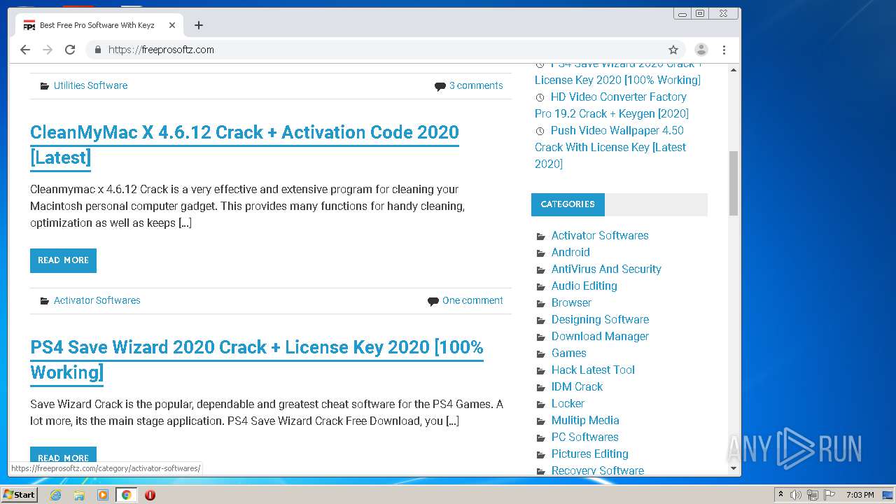Open the Download Manager category

click(x=600, y=336)
